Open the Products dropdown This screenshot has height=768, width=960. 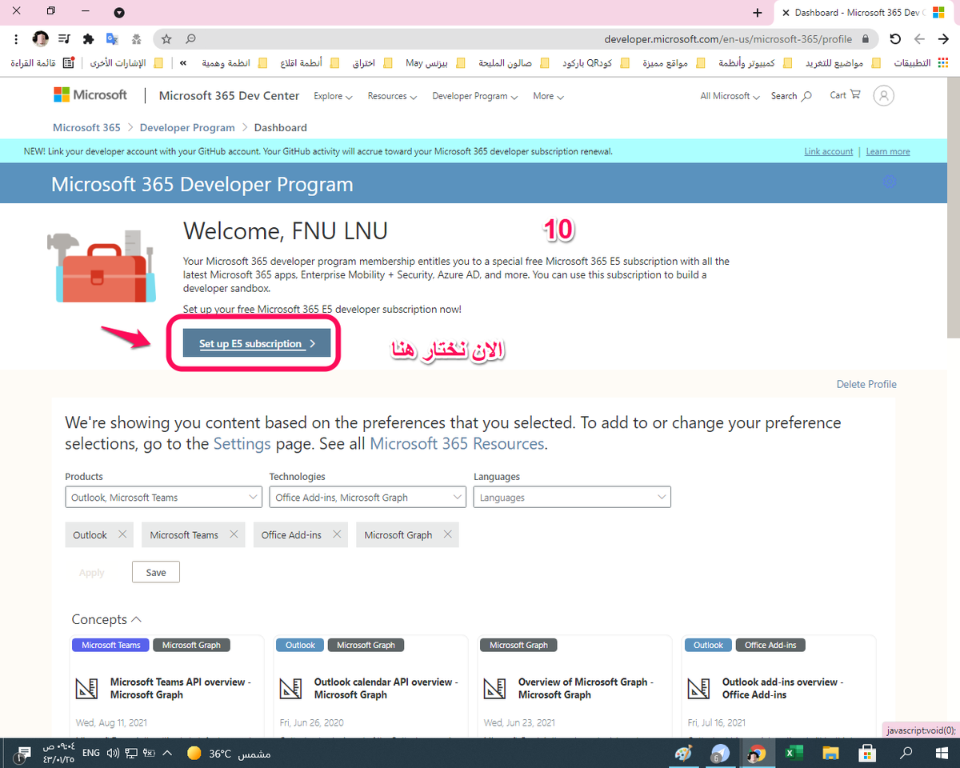[163, 497]
